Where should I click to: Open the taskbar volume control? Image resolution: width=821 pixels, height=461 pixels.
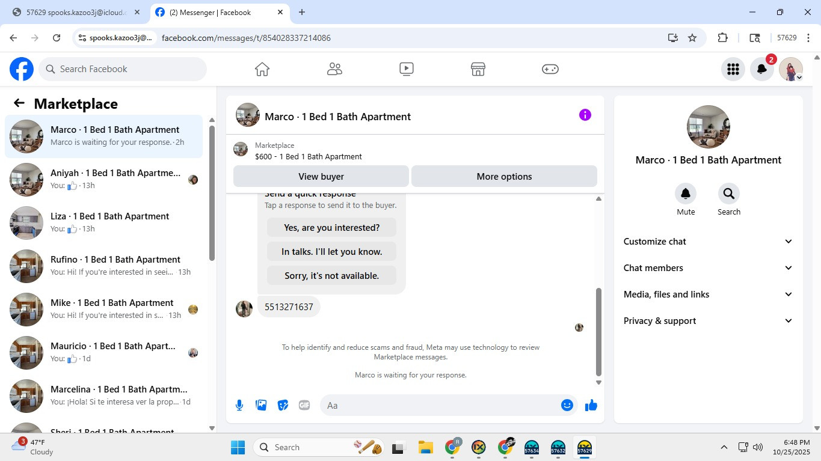click(758, 447)
